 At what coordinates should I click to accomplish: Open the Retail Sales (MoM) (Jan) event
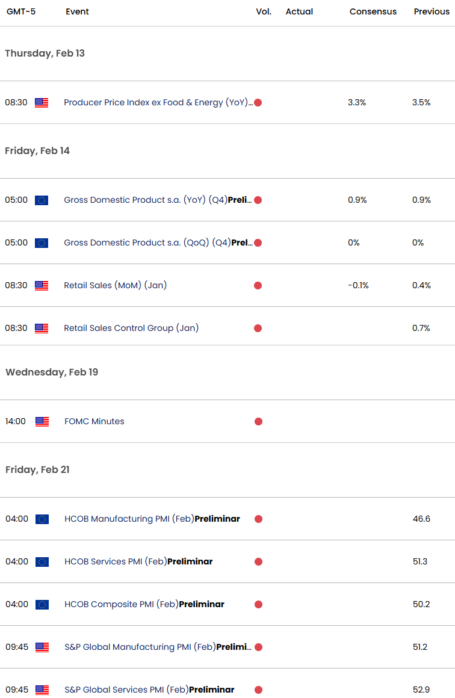[115, 286]
